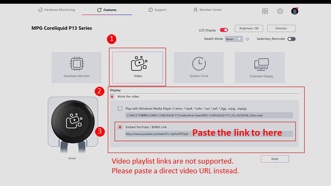Click the Brightness: 100 button

pos(249,28)
